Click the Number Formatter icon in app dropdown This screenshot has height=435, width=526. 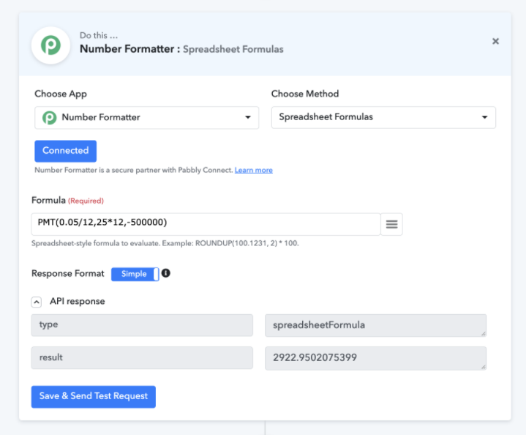click(x=49, y=118)
